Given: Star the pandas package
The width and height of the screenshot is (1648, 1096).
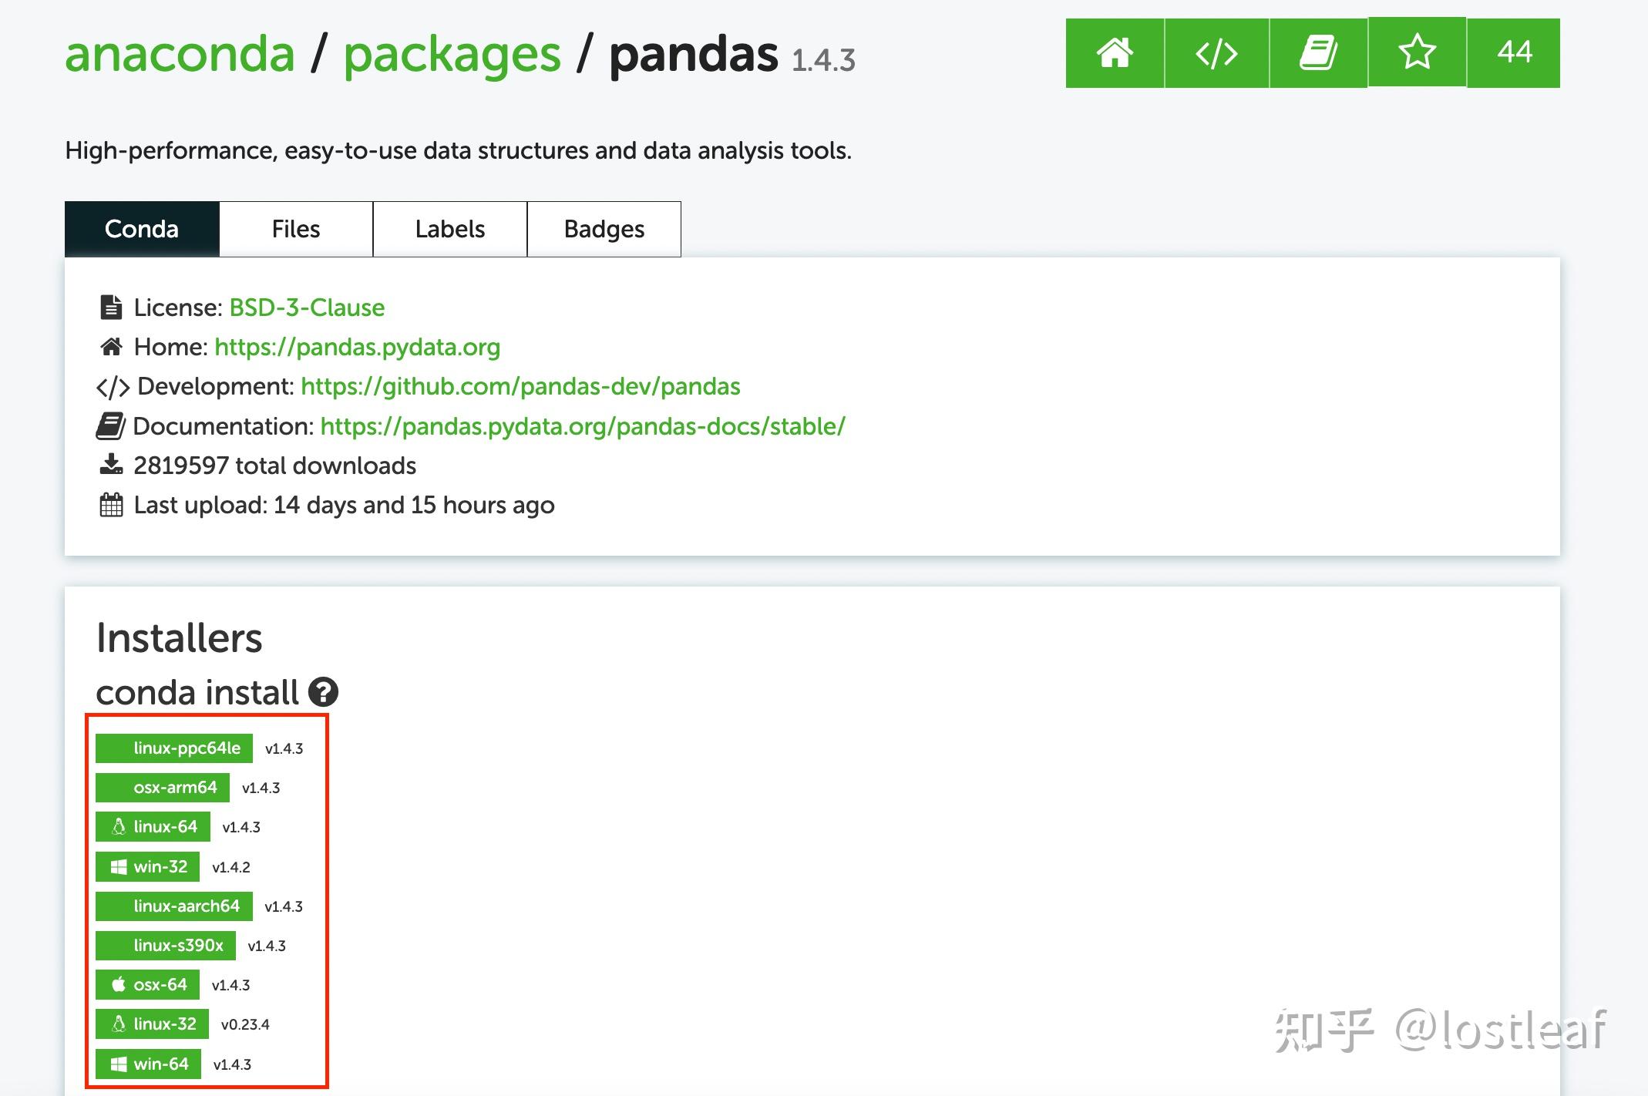Looking at the screenshot, I should click(x=1417, y=53).
